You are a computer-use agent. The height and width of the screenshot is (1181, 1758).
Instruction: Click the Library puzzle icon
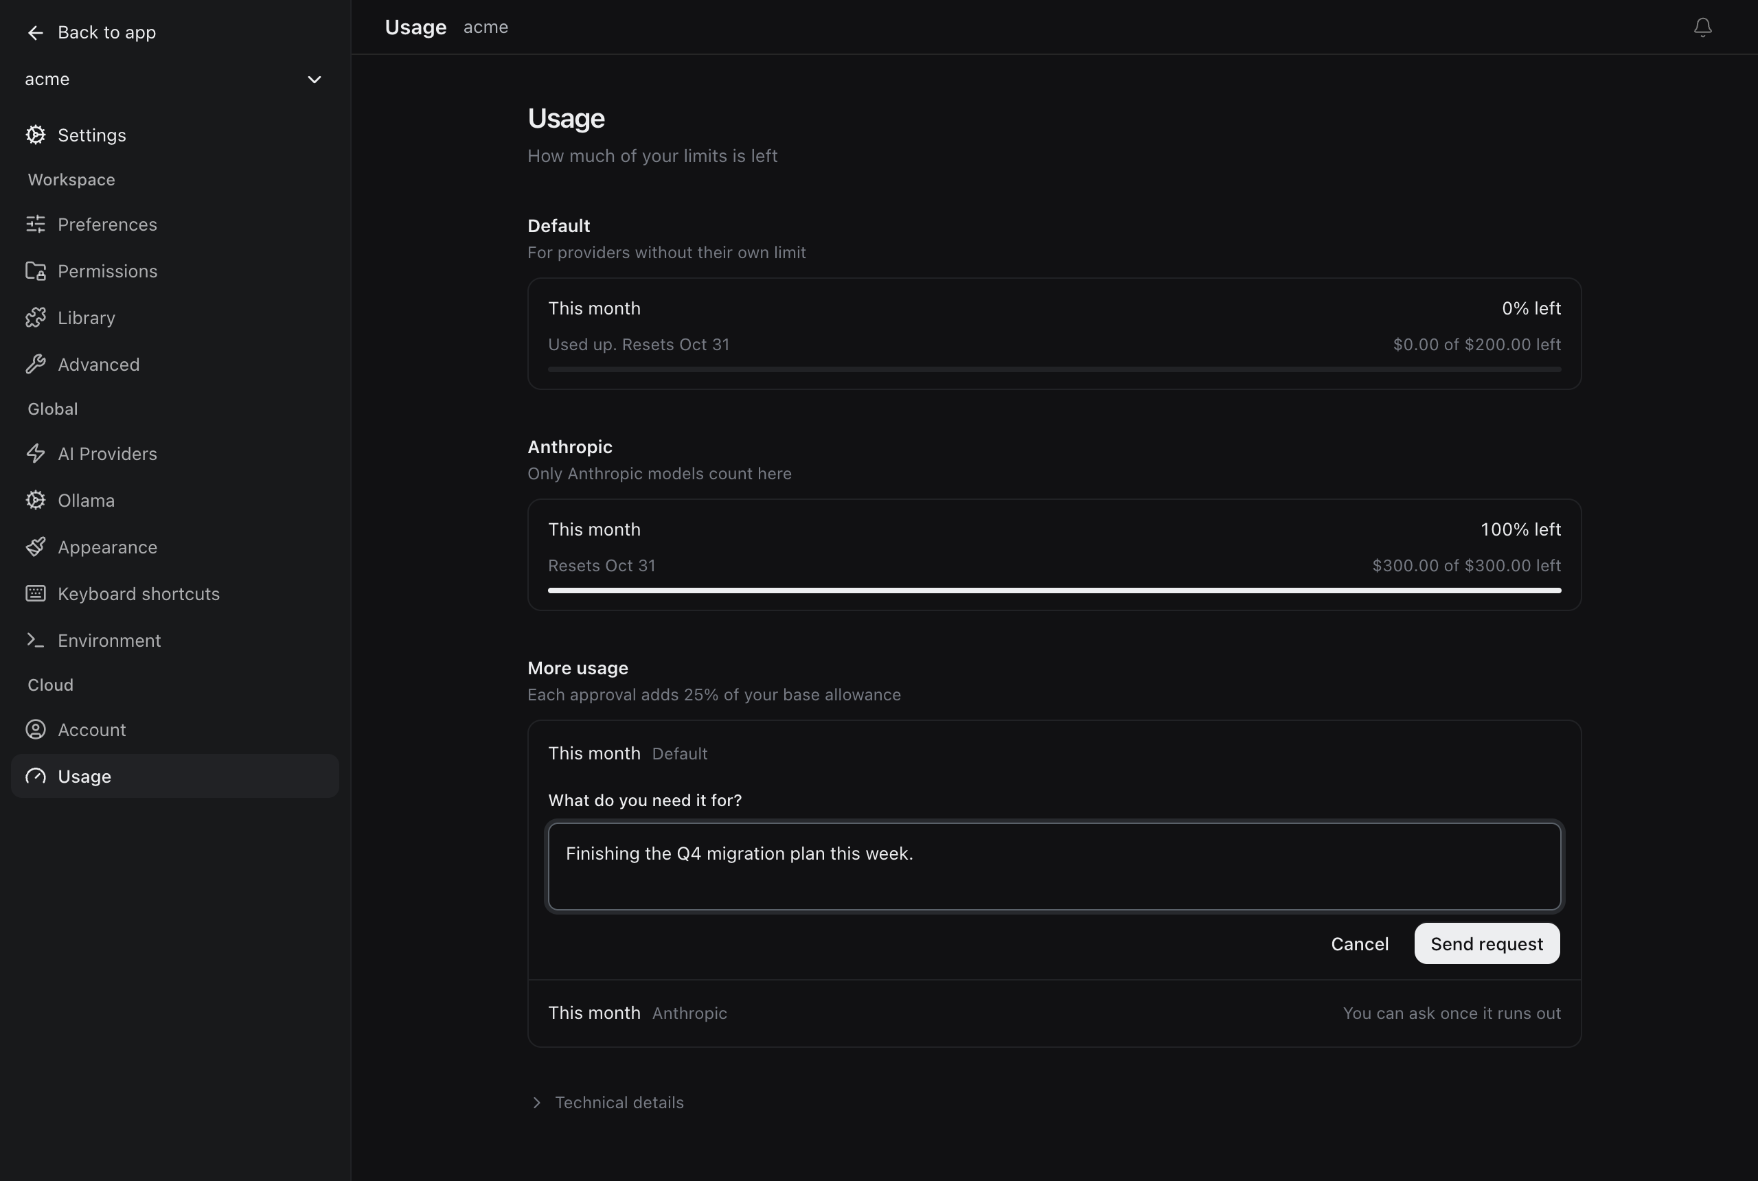(x=36, y=318)
